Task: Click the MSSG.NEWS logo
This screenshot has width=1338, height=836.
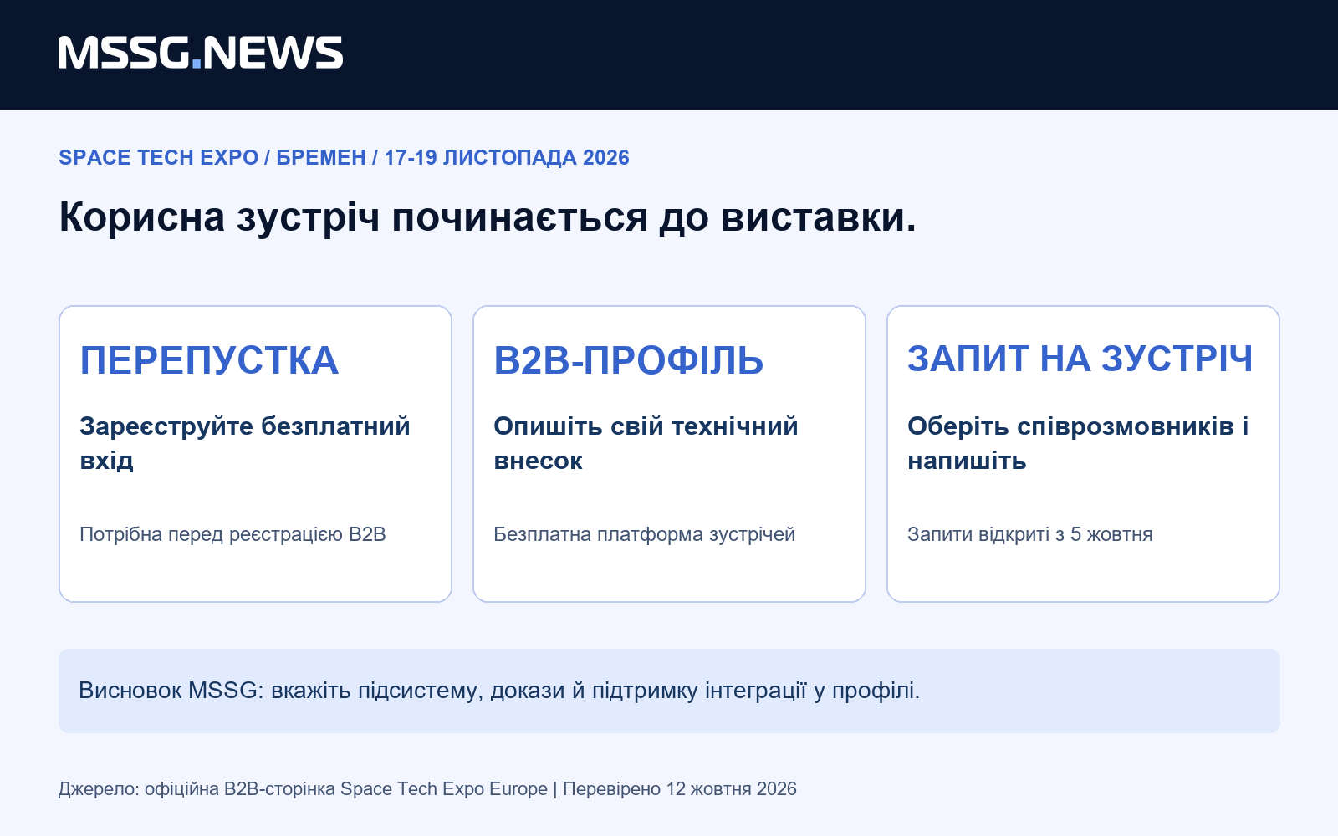Action: [201, 53]
